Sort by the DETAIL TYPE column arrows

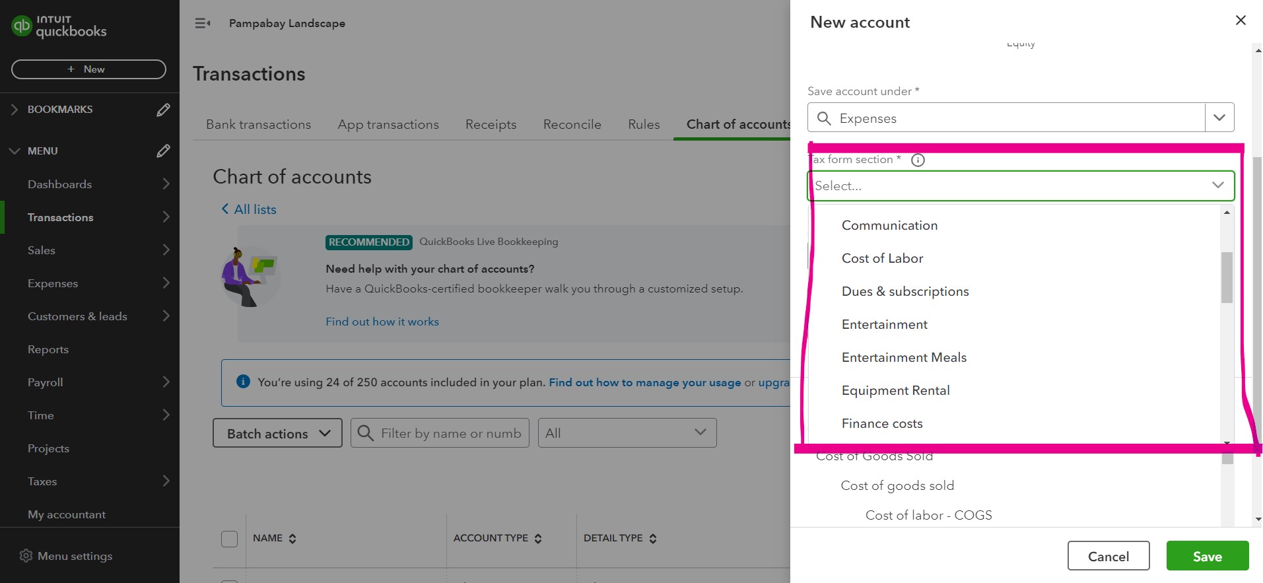coord(653,539)
